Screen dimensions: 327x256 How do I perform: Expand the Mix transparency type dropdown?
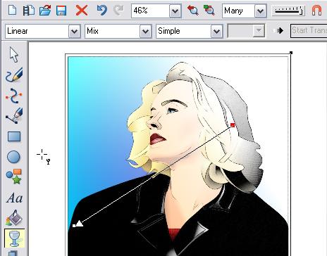click(x=145, y=31)
